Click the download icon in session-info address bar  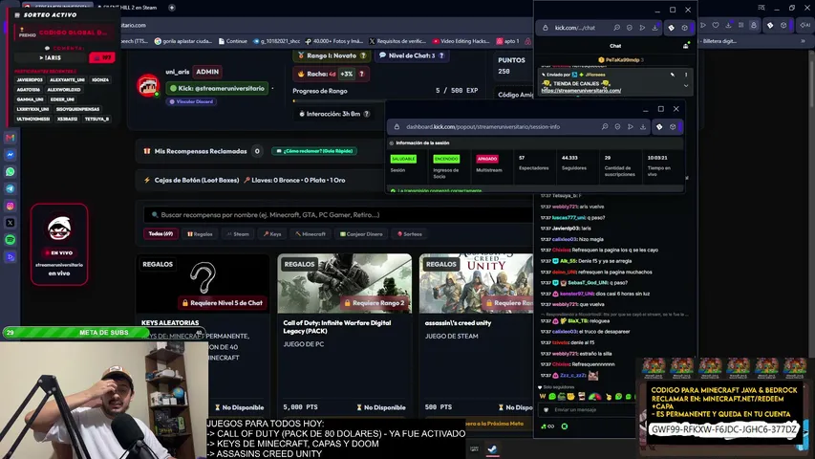[x=643, y=127]
